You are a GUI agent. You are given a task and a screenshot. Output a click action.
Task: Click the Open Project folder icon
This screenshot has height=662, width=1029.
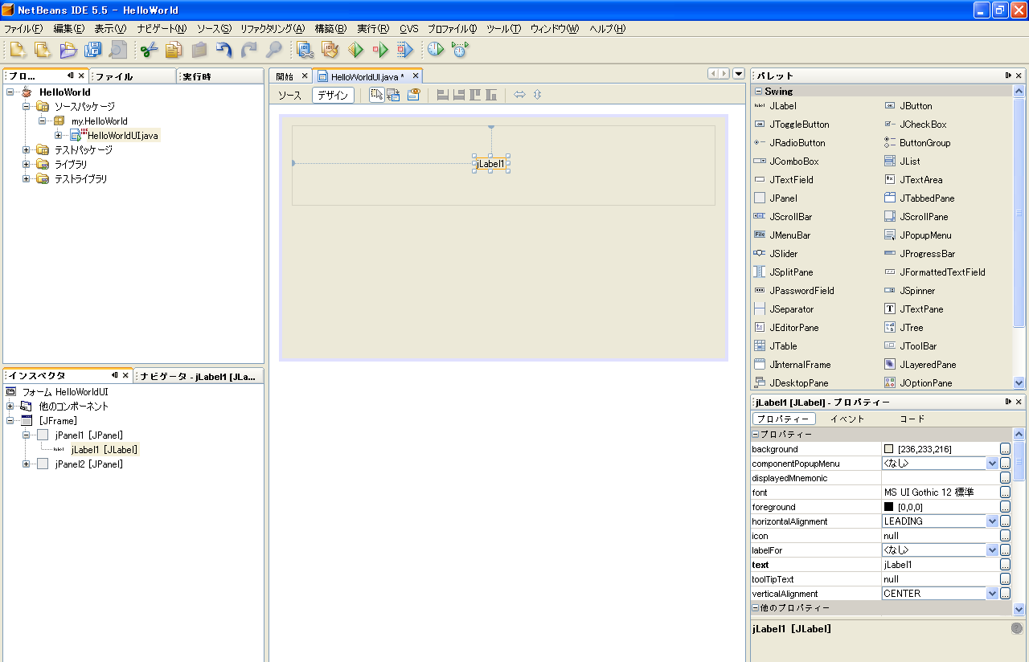[x=68, y=50]
